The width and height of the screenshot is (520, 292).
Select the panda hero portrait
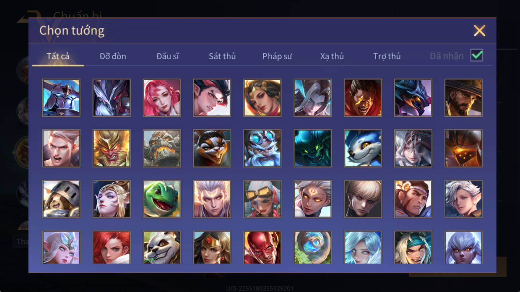pos(162,247)
